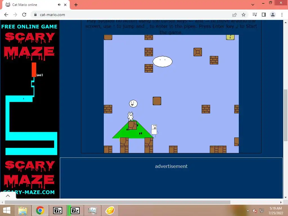Expand the bottom-left chevron-up popup
This screenshot has width=288, height=216.
[8, 196]
